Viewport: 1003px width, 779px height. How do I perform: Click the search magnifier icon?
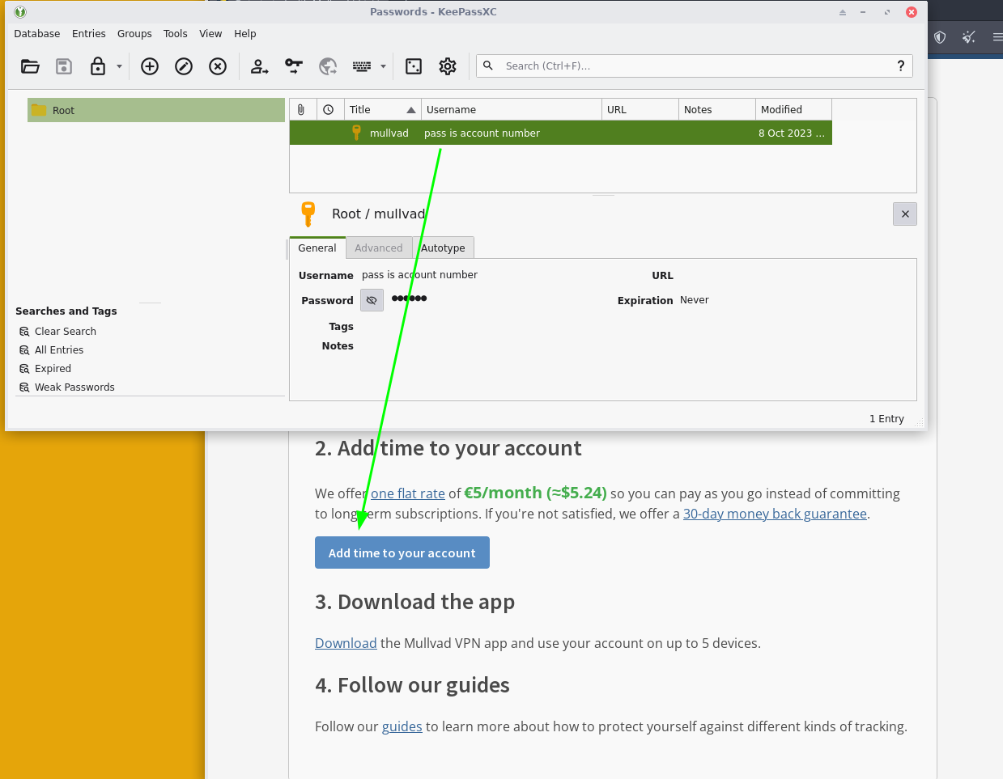tap(488, 66)
